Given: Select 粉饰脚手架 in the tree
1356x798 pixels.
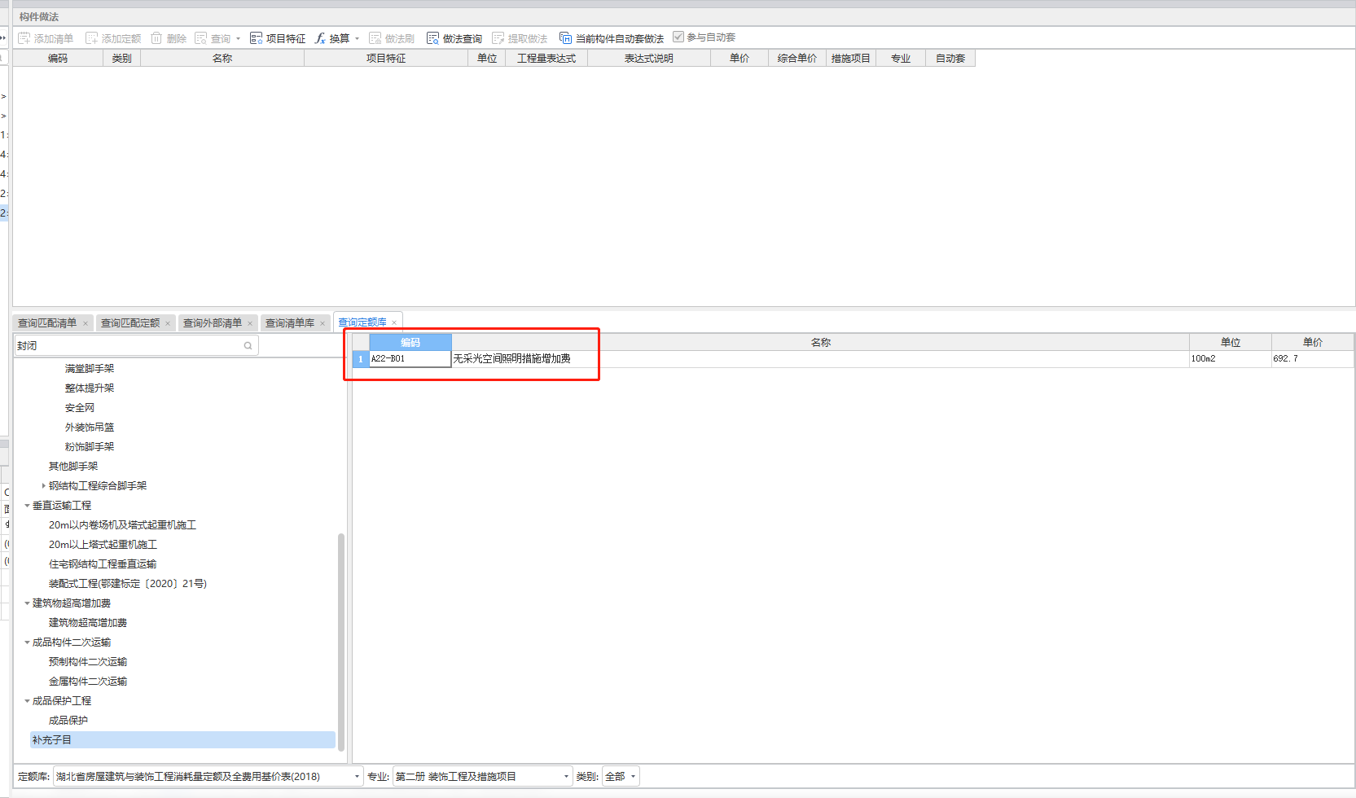Looking at the screenshot, I should [90, 447].
